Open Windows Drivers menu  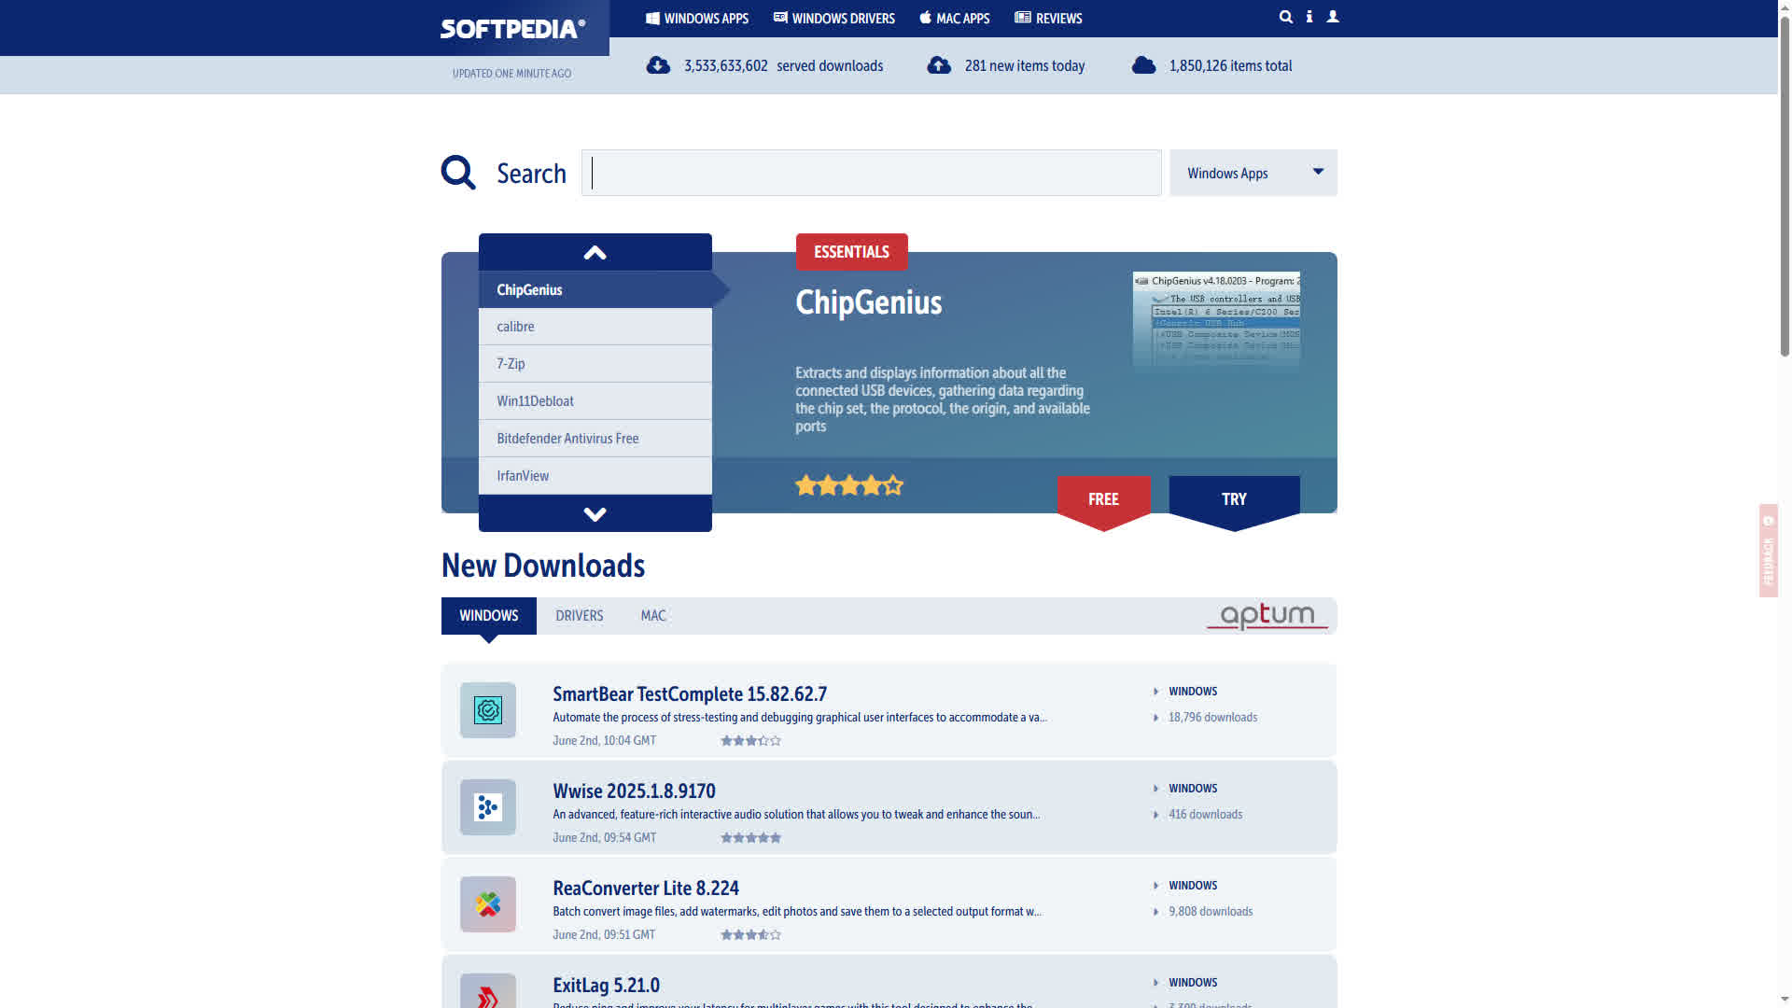click(833, 19)
